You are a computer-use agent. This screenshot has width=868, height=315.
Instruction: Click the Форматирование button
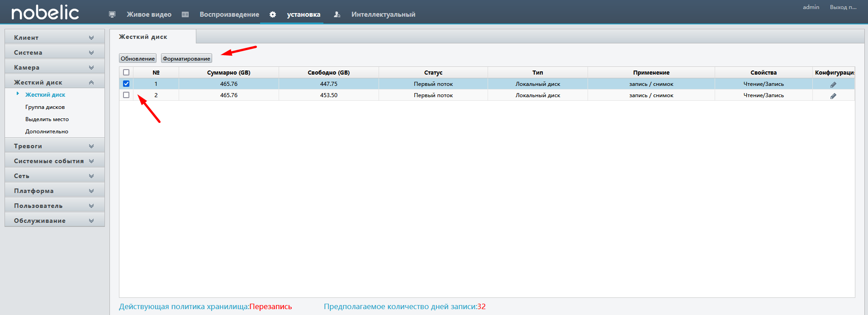pyautogui.click(x=186, y=58)
